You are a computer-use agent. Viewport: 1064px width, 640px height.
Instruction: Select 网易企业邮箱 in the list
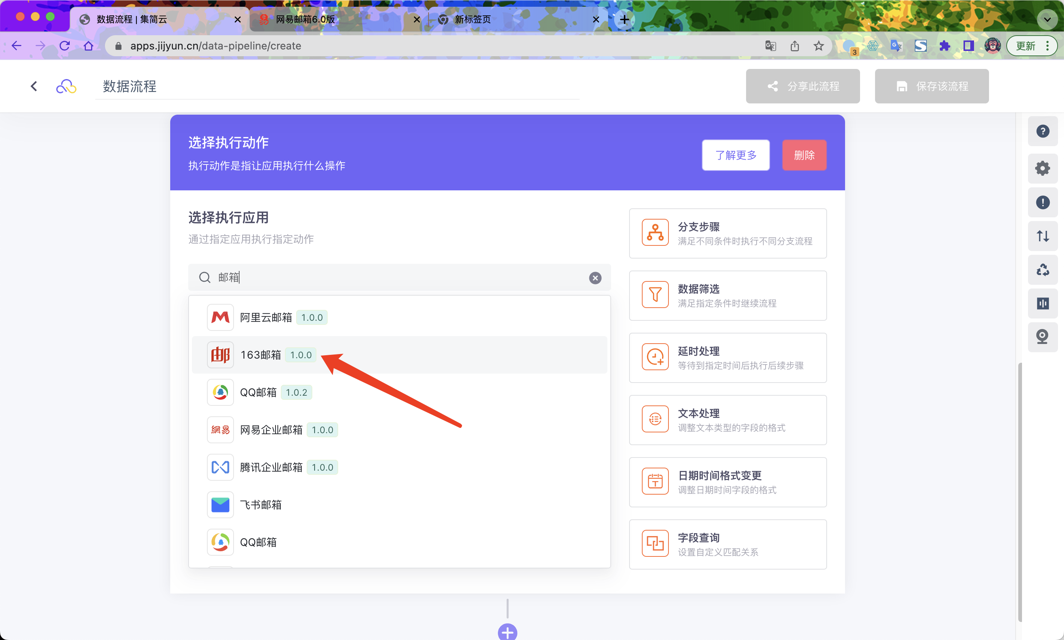pyautogui.click(x=271, y=429)
